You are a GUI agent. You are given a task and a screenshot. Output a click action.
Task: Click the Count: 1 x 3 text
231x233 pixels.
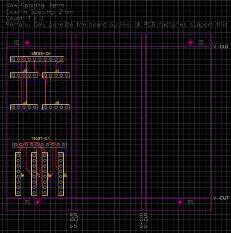coord(24,18)
